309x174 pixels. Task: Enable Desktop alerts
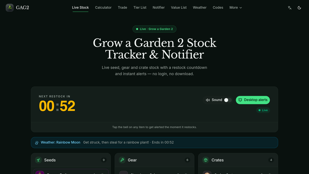coord(253,100)
